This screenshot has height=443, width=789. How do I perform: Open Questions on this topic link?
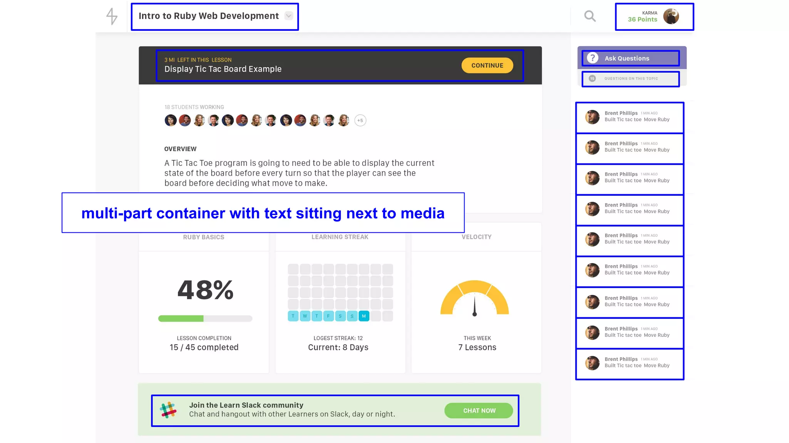point(631,78)
